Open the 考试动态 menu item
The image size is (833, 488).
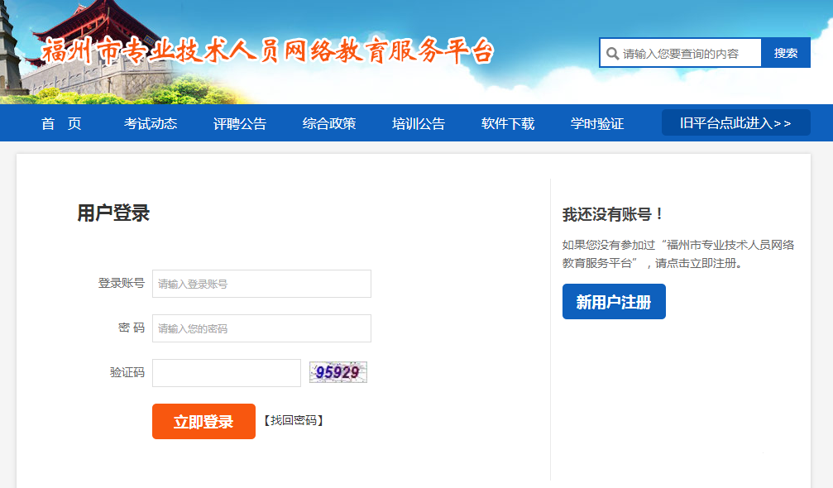pyautogui.click(x=151, y=124)
